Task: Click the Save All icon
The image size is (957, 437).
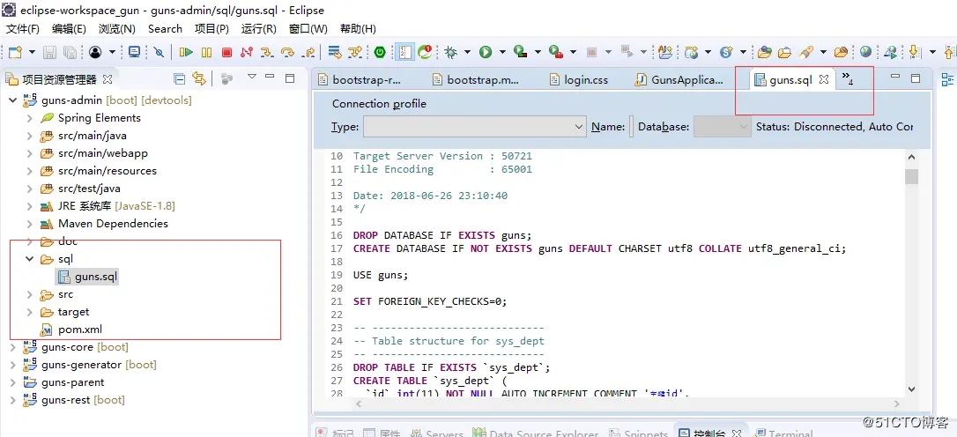Action: (x=70, y=53)
